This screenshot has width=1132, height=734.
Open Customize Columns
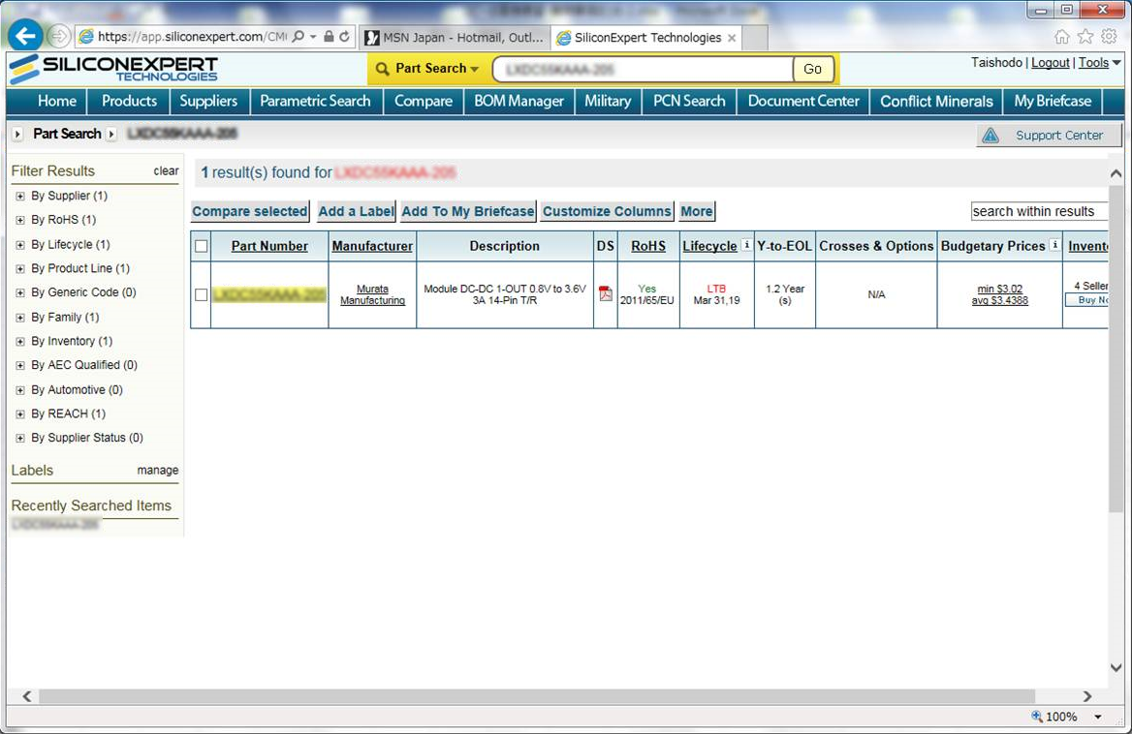(x=607, y=211)
